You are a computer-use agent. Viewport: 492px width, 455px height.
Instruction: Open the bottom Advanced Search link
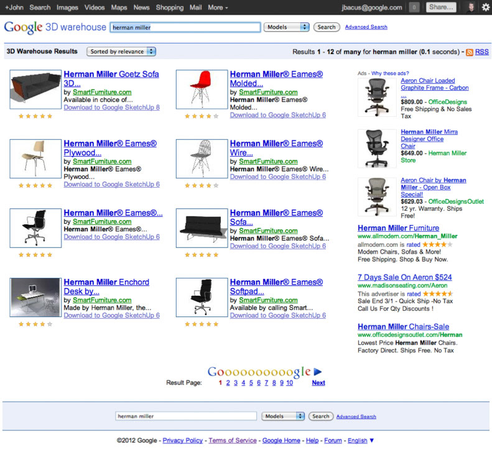pyautogui.click(x=356, y=416)
